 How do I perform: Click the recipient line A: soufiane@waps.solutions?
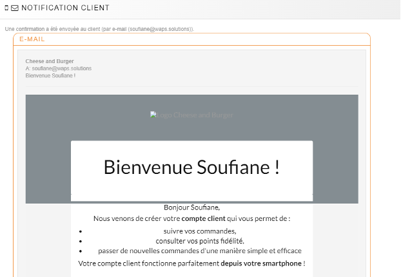pos(58,68)
